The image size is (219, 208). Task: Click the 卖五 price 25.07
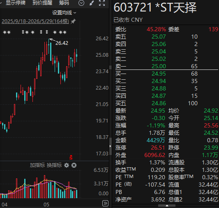(159, 37)
